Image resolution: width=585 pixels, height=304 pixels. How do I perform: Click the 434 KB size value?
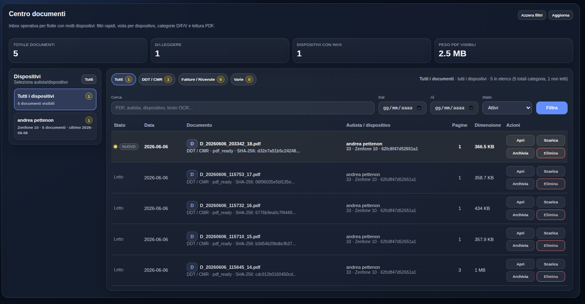point(482,208)
